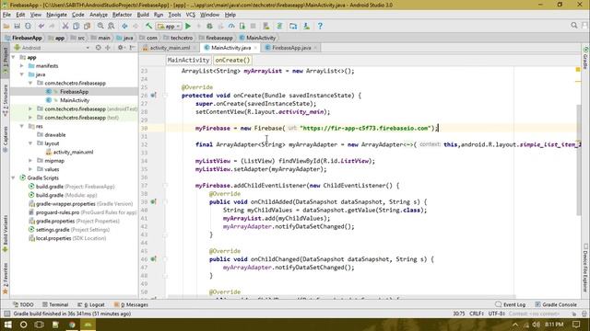Click the Windows Start button

[x=7, y=325]
